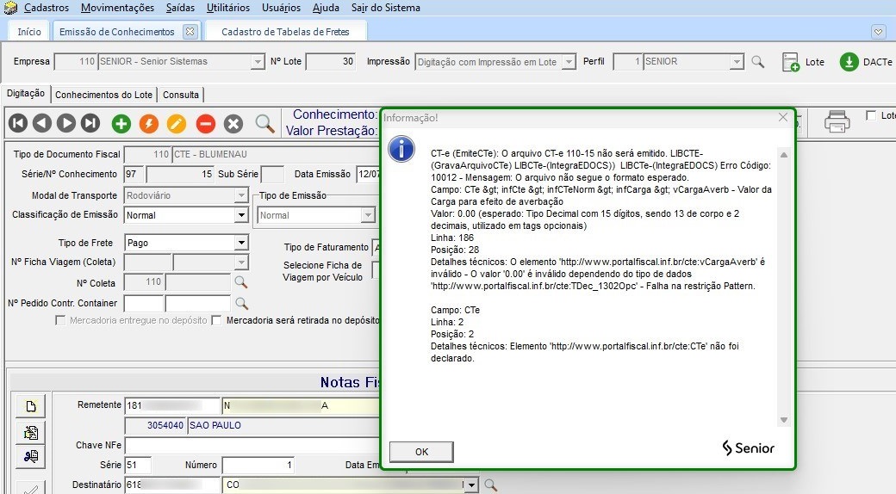The image size is (896, 494).
Task: Go to previous record arrow icon
Action: (x=41, y=123)
